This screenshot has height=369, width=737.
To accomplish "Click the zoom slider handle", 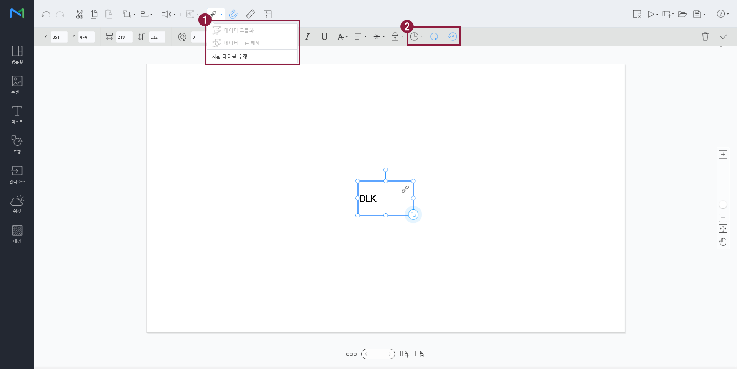I will (x=723, y=204).
